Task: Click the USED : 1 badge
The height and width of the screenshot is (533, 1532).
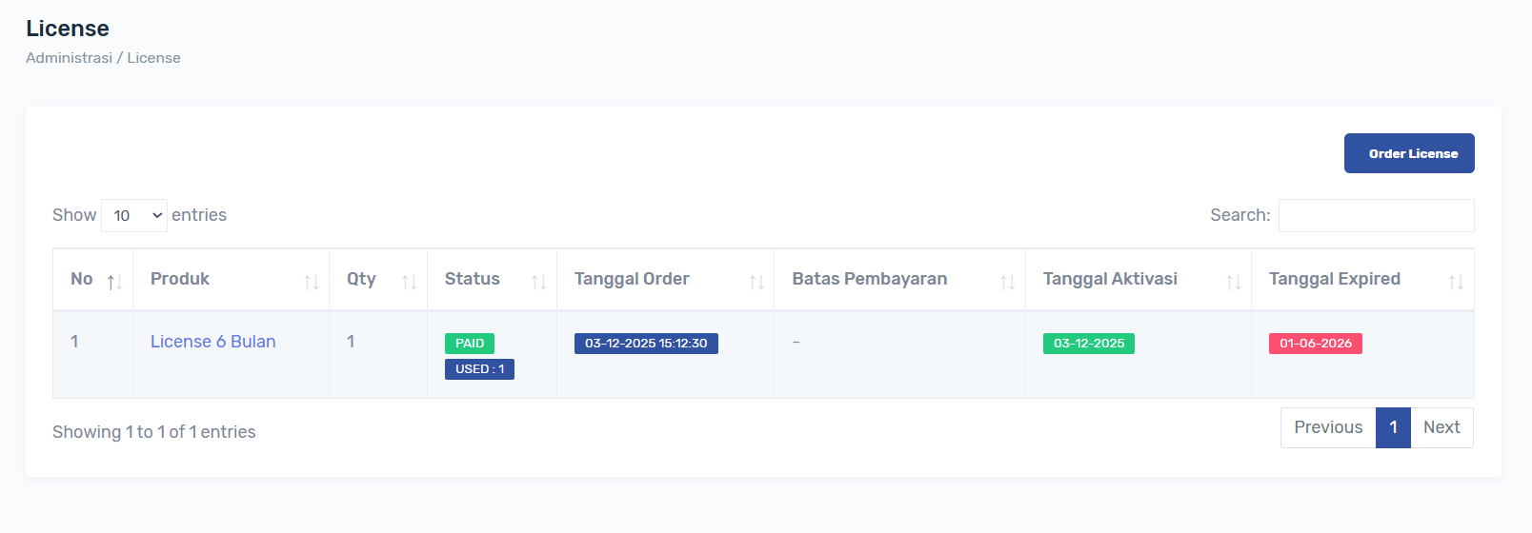Action: (479, 369)
